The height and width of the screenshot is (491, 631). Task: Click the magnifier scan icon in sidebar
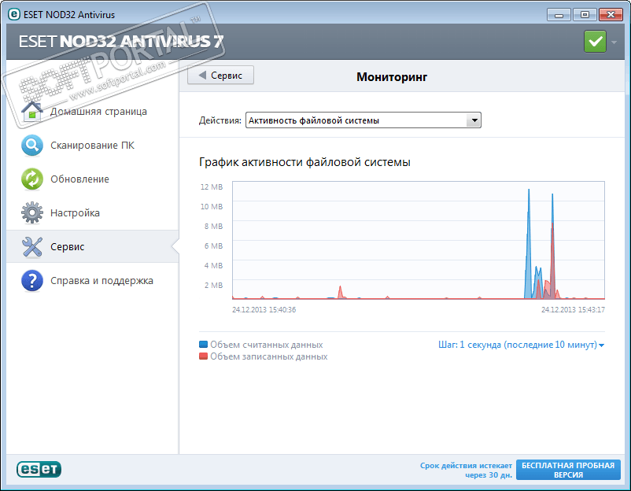(32, 146)
